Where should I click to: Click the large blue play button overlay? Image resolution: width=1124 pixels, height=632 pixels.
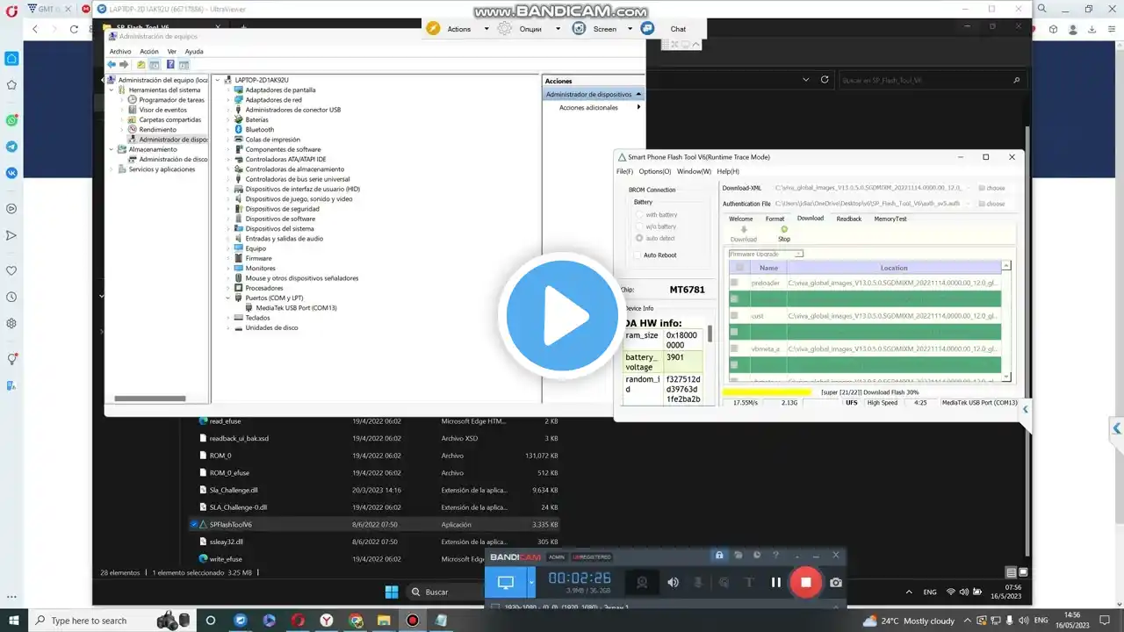562,316
